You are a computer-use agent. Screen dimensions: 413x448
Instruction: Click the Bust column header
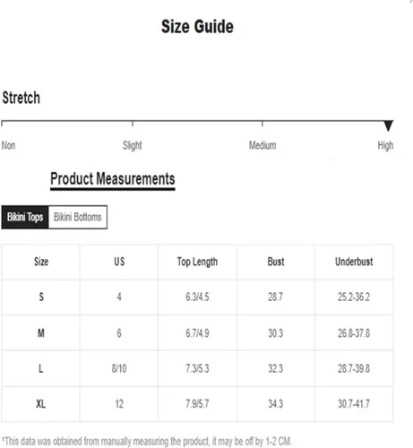coord(276,262)
